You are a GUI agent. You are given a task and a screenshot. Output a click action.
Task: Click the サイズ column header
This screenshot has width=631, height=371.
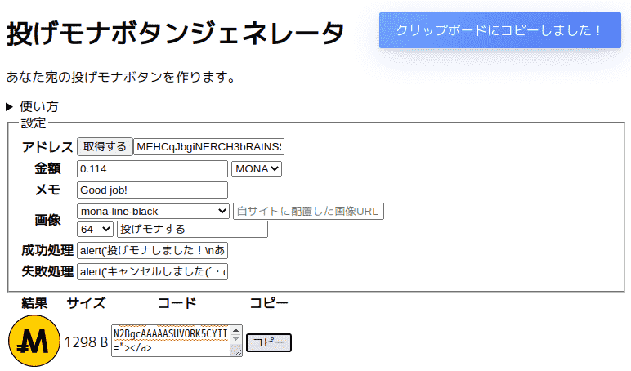86,302
